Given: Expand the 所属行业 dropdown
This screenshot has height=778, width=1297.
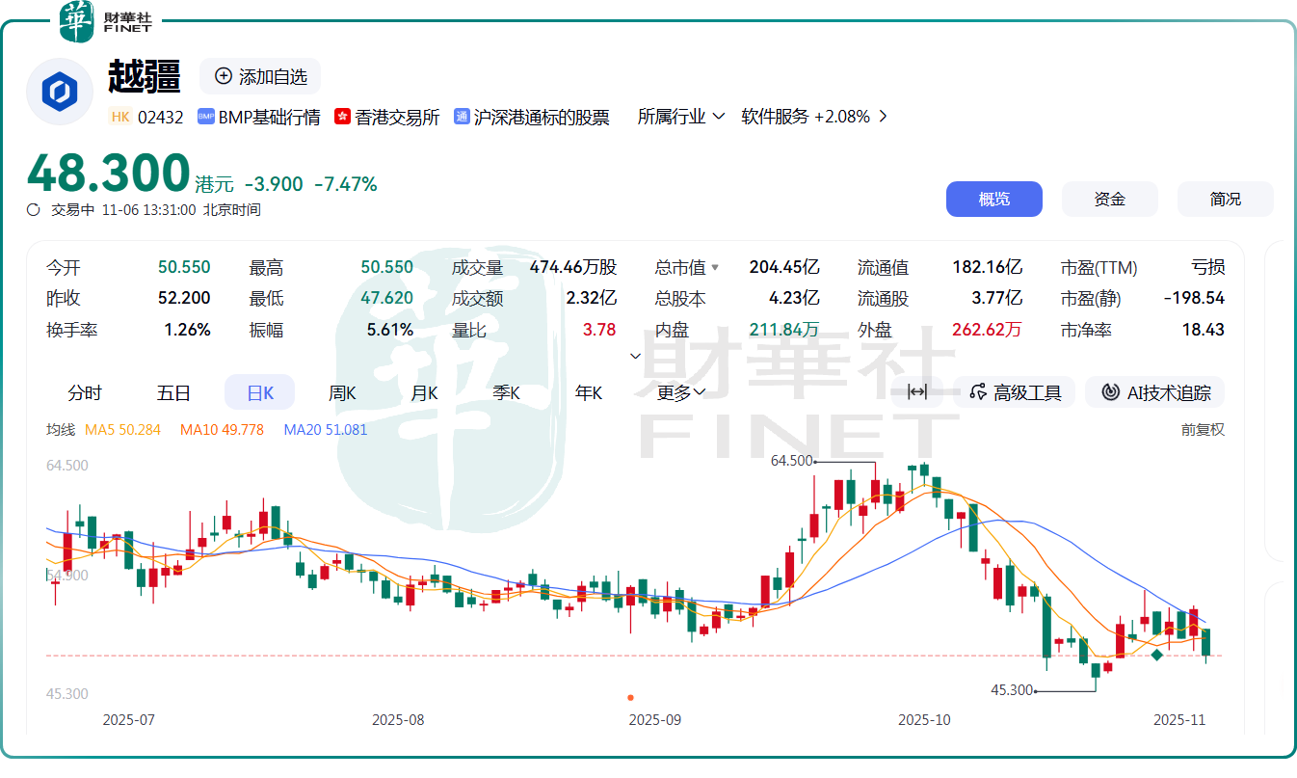Looking at the screenshot, I should (x=680, y=117).
